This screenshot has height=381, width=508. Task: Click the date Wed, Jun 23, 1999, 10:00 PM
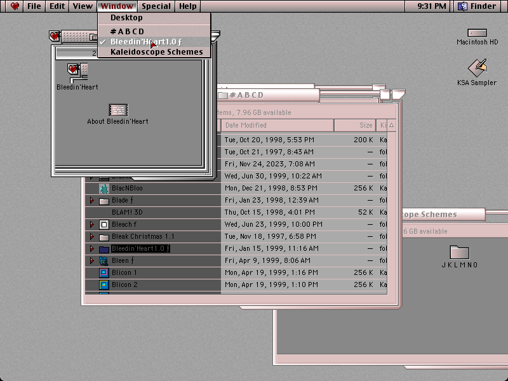[x=274, y=224]
